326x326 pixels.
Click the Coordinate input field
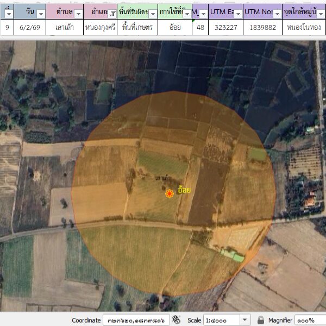click(136, 321)
